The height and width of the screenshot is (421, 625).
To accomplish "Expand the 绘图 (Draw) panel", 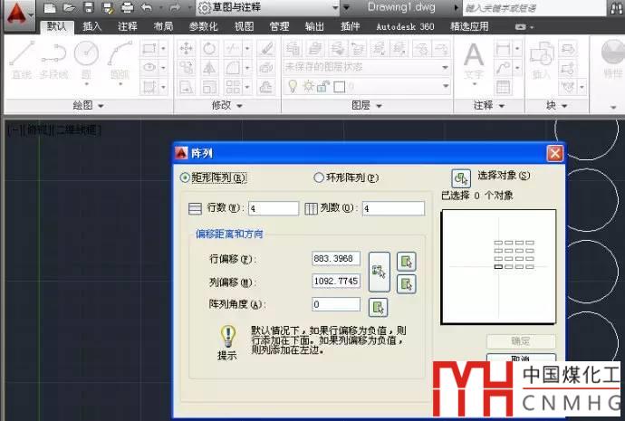I will coord(87,106).
